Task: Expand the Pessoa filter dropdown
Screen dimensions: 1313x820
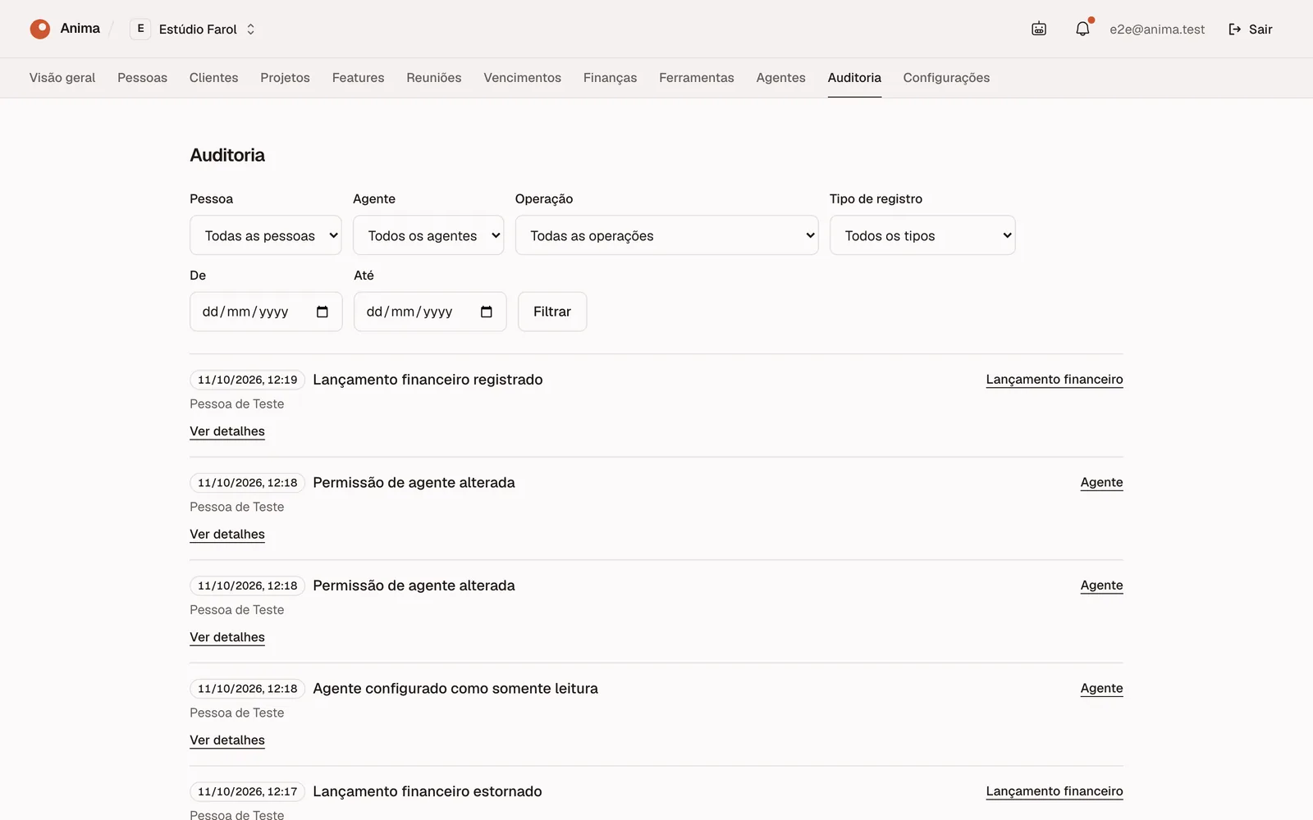Action: (266, 235)
